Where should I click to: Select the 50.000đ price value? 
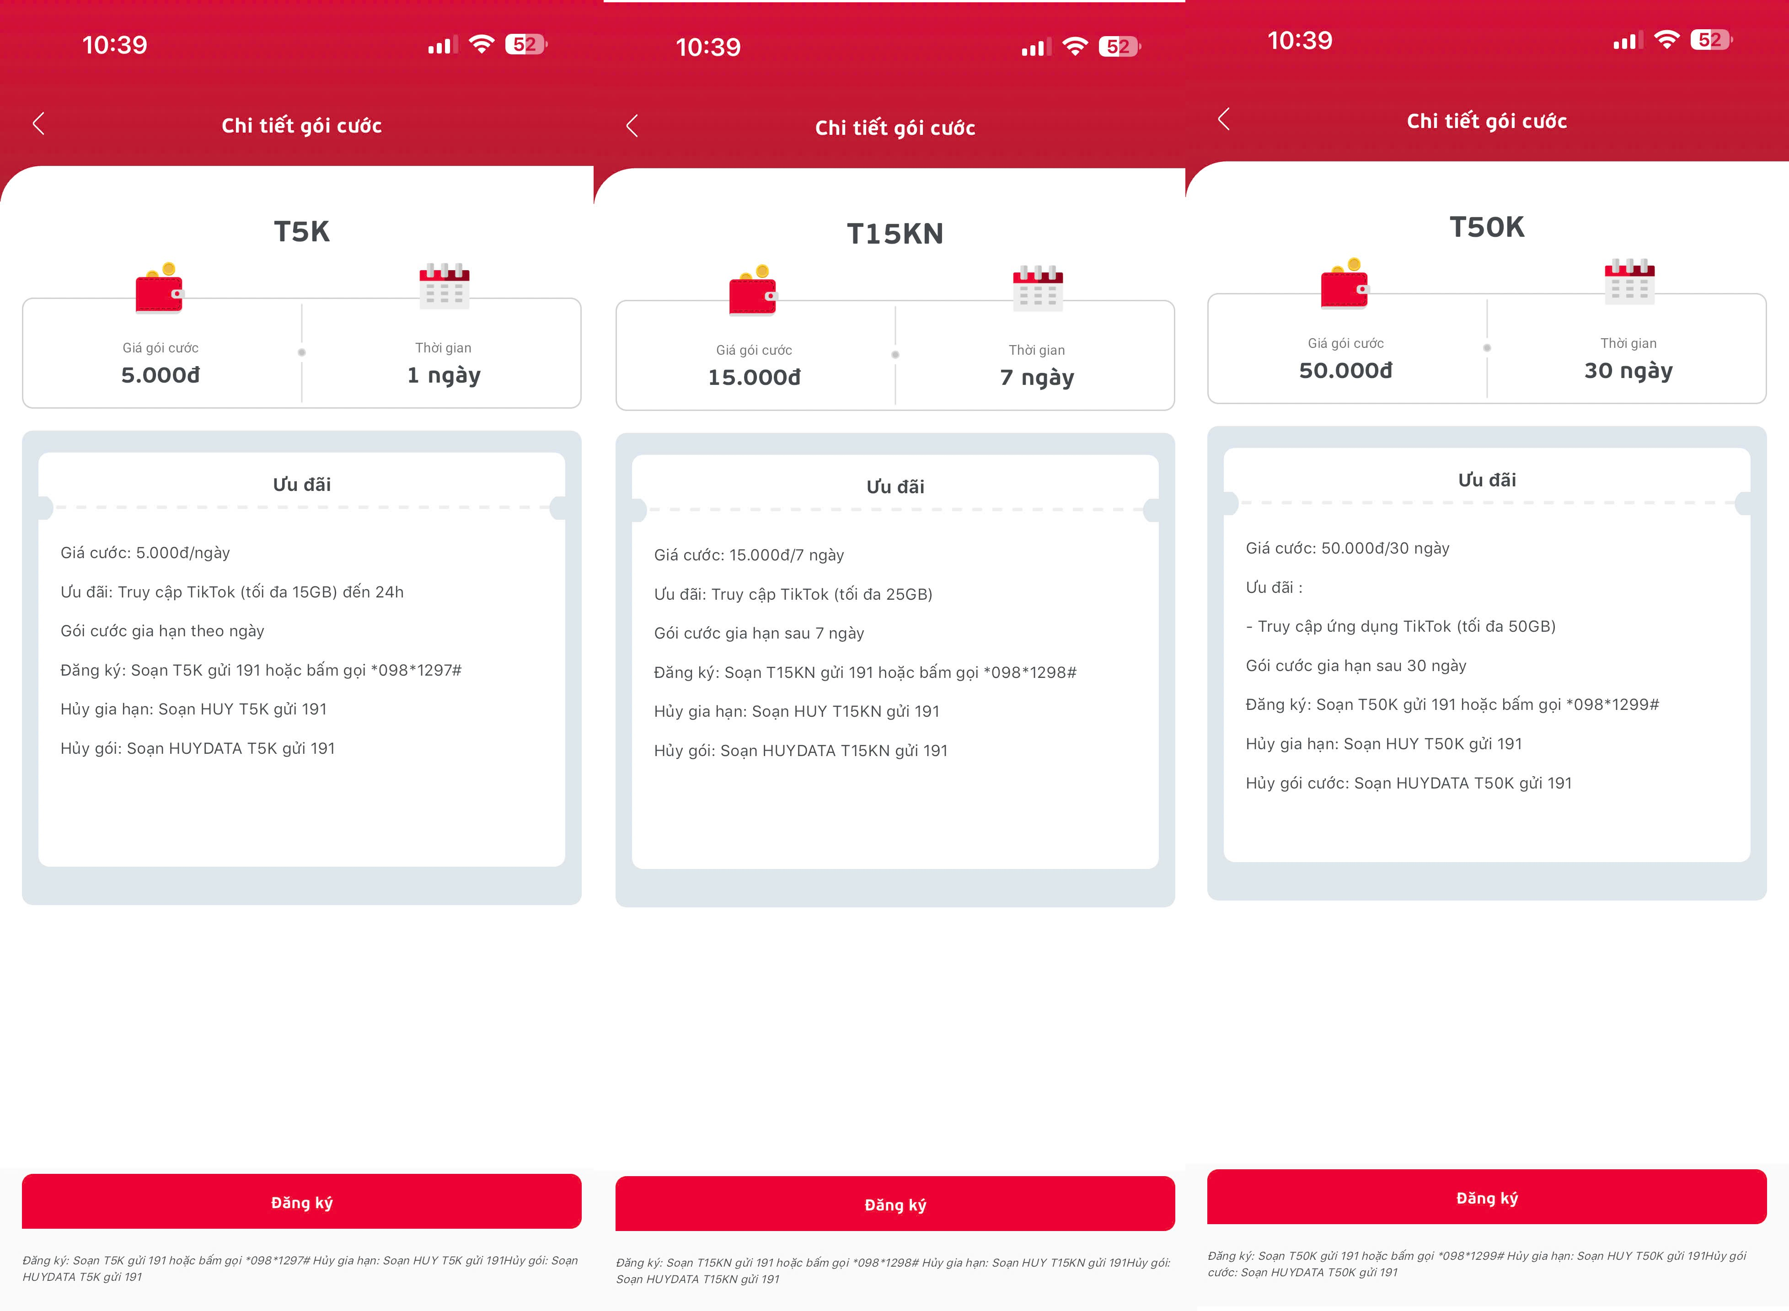tap(1345, 371)
